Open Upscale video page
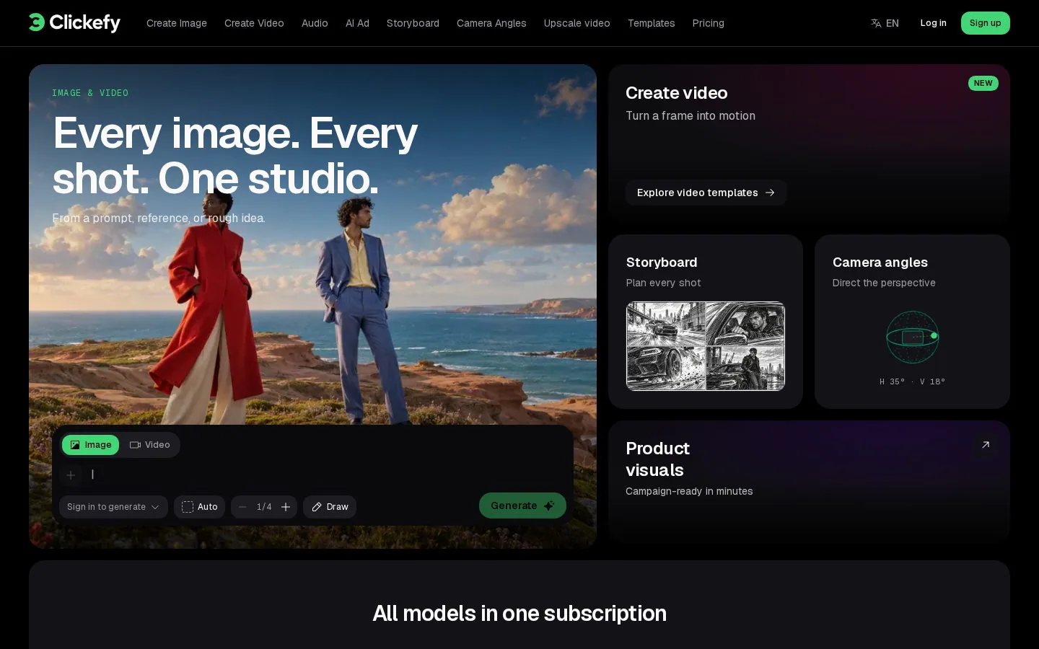 pyautogui.click(x=577, y=23)
